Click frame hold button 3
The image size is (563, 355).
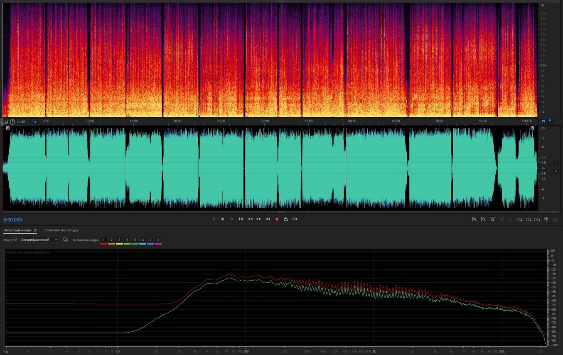[x=119, y=240]
